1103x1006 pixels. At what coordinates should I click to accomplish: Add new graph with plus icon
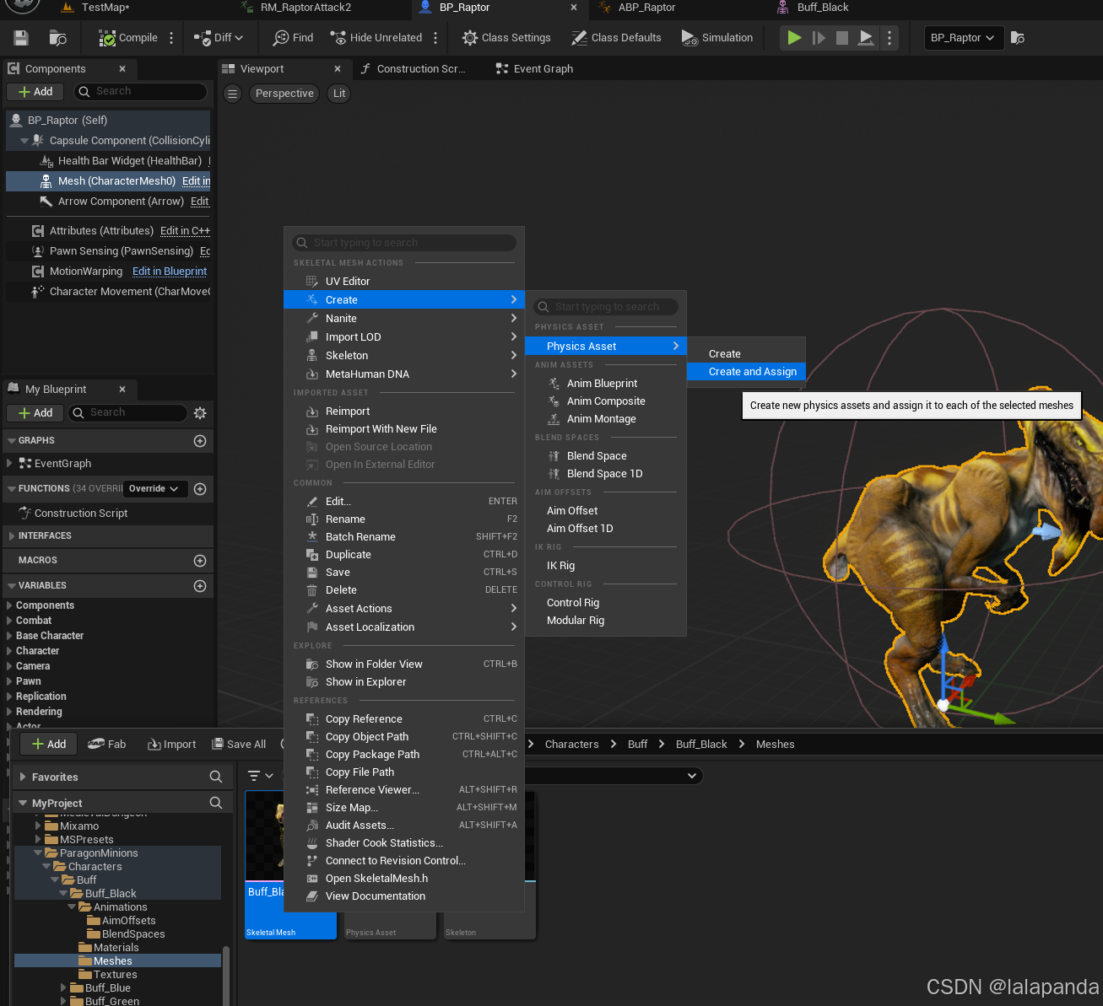[200, 441]
